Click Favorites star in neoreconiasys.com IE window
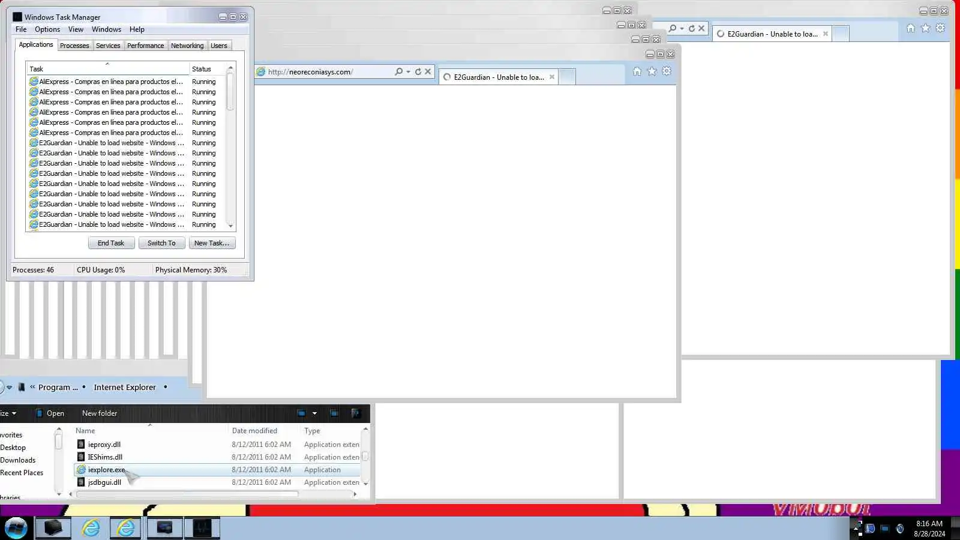 point(652,71)
